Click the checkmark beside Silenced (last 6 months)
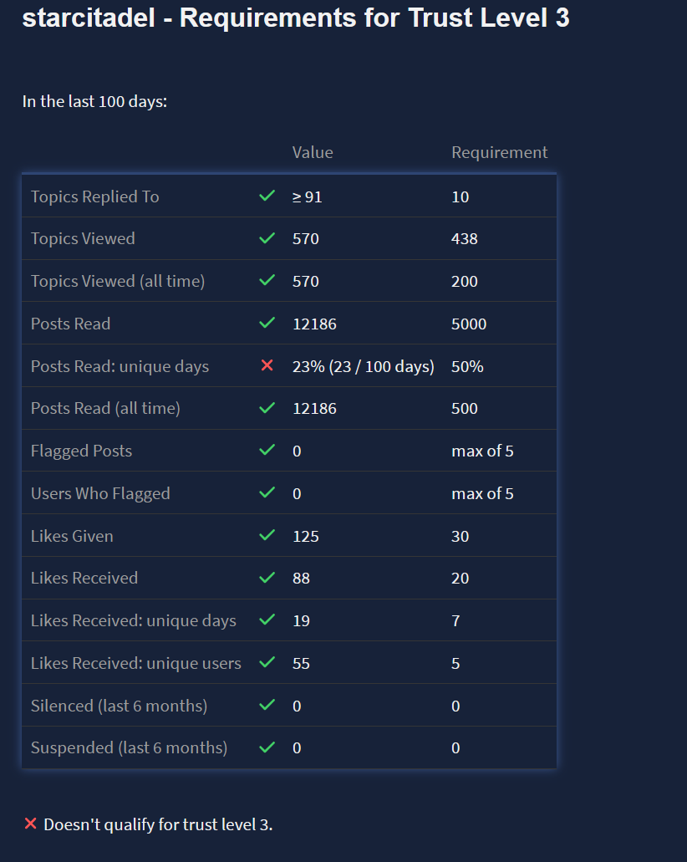 click(267, 706)
